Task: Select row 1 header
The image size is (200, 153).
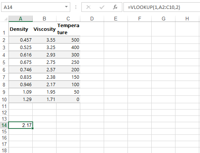Action: coord(4,29)
